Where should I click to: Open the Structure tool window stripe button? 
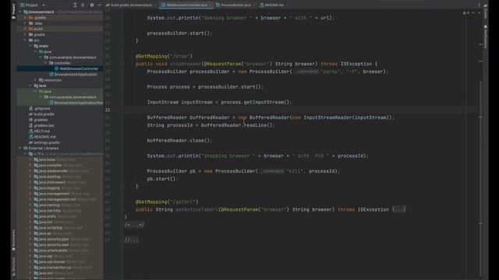point(13,266)
